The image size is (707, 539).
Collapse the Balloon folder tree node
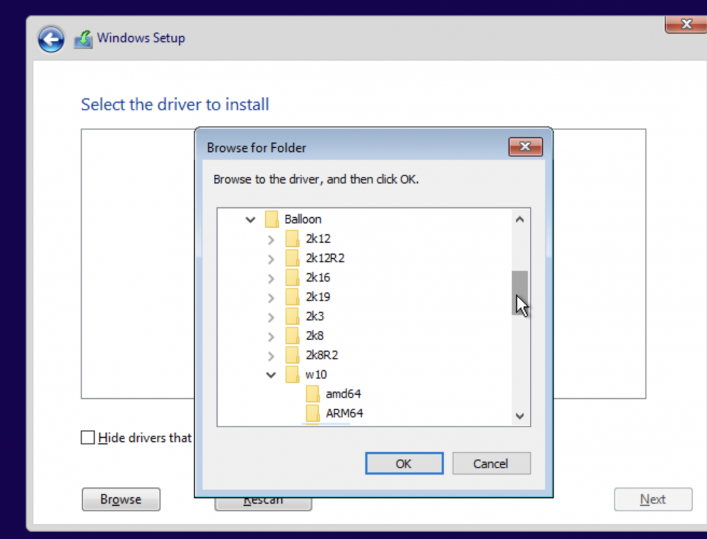tap(250, 220)
